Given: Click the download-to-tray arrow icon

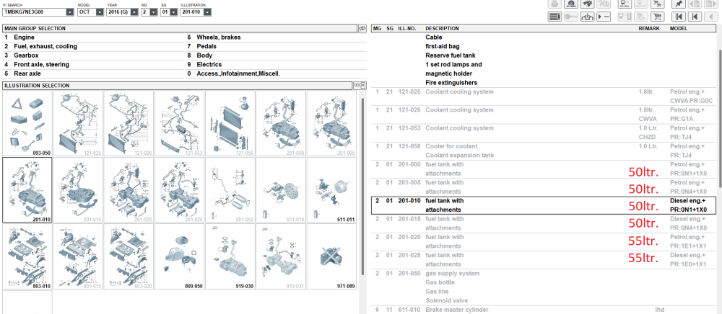Looking at the screenshot, I should point(588,17).
